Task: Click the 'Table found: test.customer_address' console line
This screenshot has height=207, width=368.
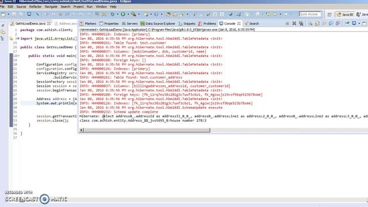Action: tap(131, 78)
